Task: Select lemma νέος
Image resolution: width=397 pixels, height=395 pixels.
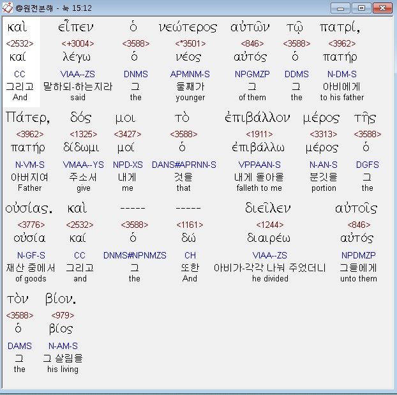Action: tap(188, 57)
